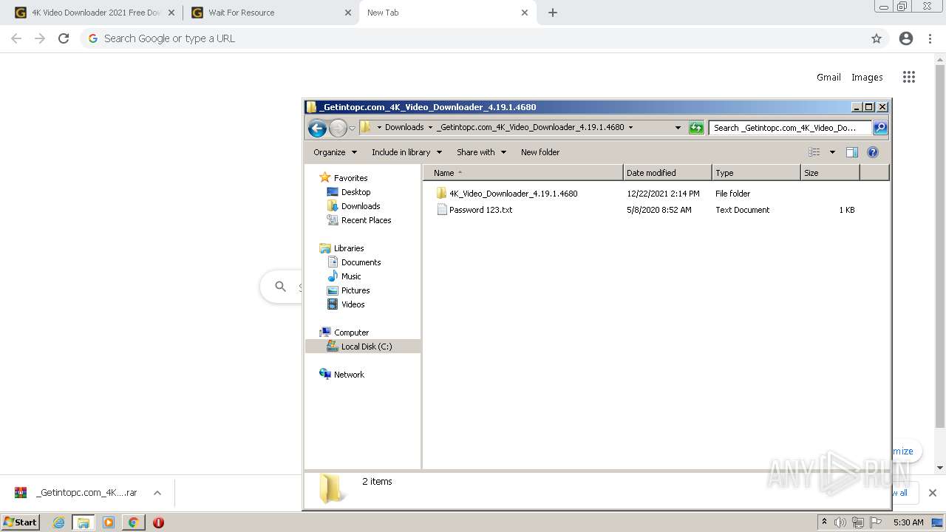Select Downloads in the navigation pane
The height and width of the screenshot is (532, 946).
point(361,206)
